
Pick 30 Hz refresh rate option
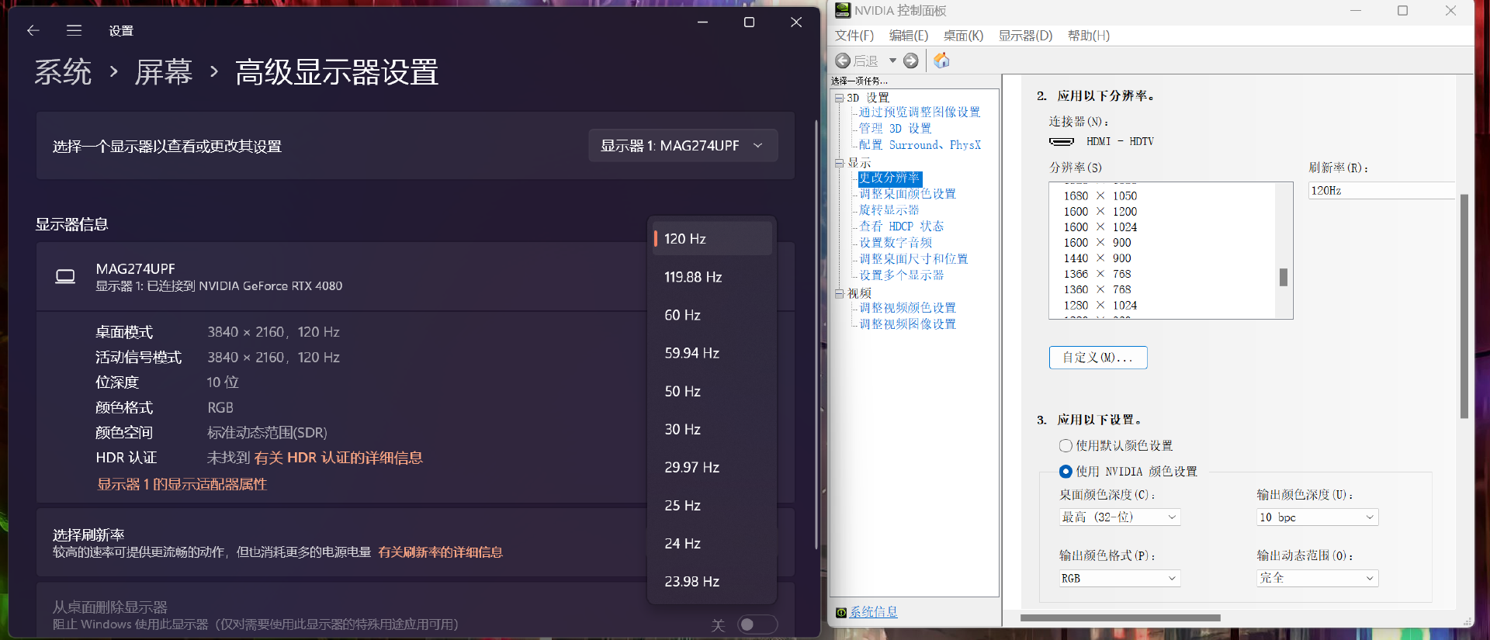(x=712, y=429)
